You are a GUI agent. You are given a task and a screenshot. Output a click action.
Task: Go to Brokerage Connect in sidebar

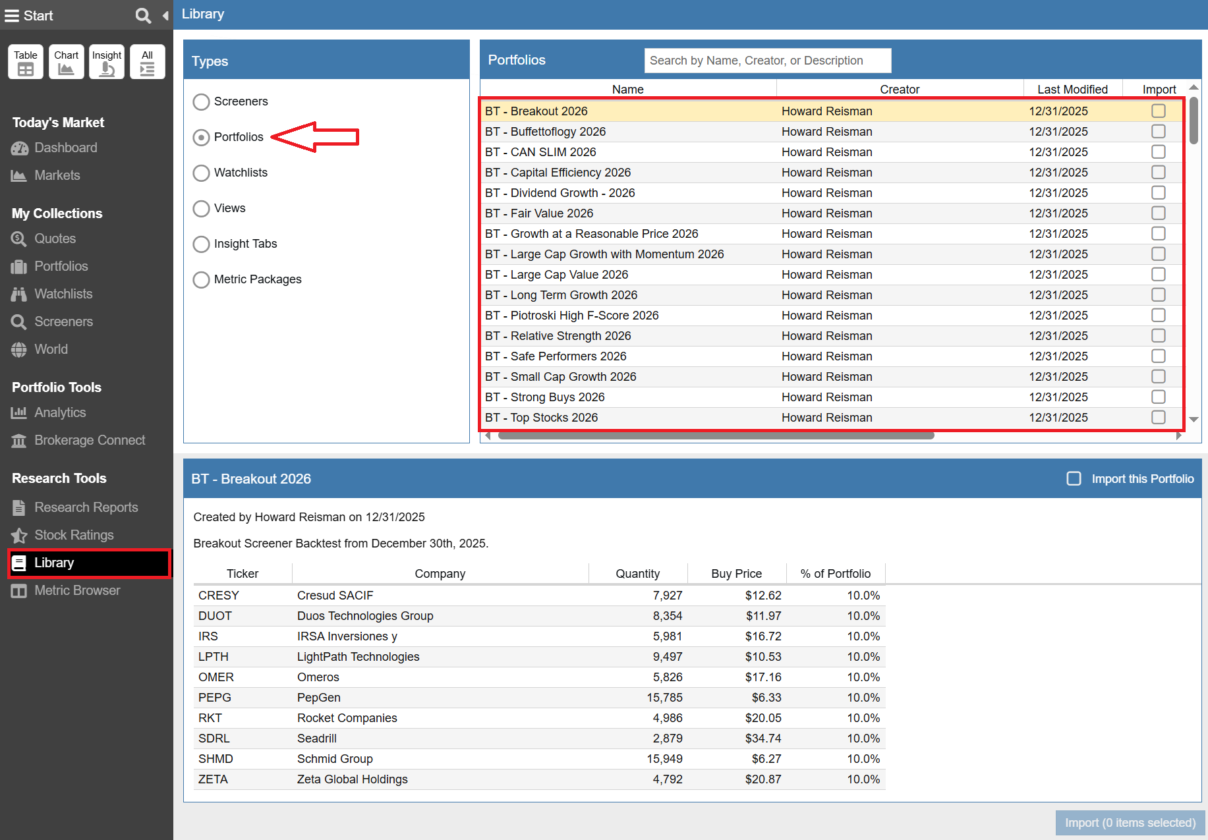click(x=90, y=440)
